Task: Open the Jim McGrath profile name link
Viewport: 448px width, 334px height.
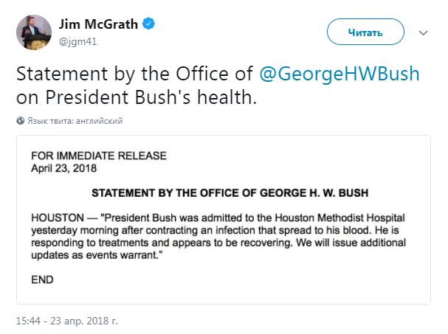Action: coord(99,24)
